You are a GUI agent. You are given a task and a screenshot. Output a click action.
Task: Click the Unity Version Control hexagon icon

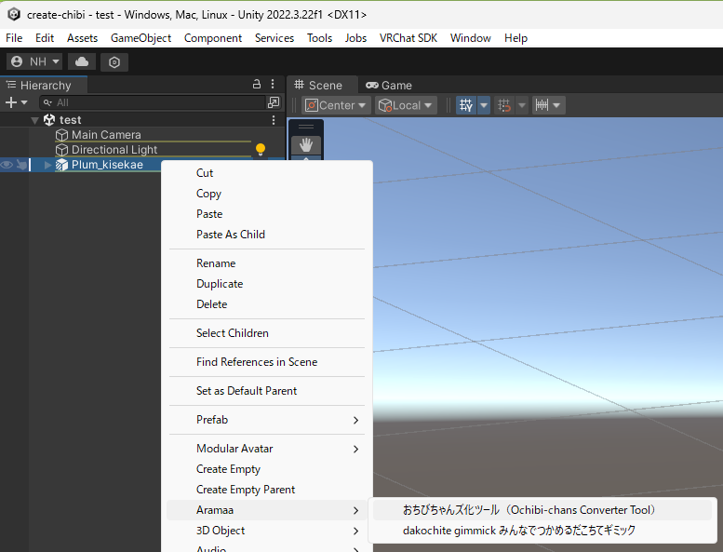[x=114, y=61]
